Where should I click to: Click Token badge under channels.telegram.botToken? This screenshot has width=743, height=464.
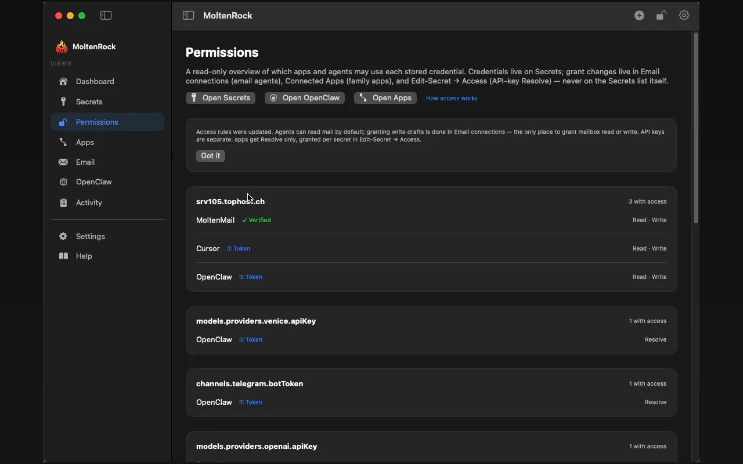coord(251,403)
